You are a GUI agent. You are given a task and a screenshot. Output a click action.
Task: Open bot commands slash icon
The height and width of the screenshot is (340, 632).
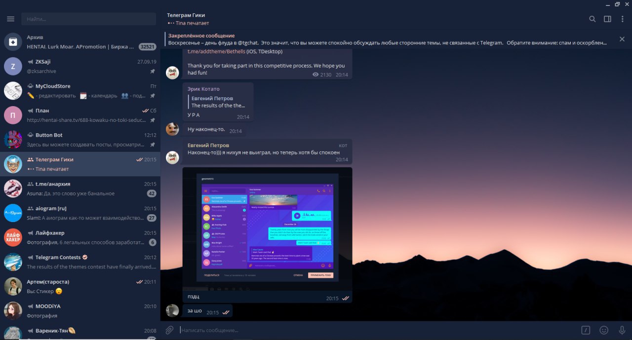click(586, 330)
